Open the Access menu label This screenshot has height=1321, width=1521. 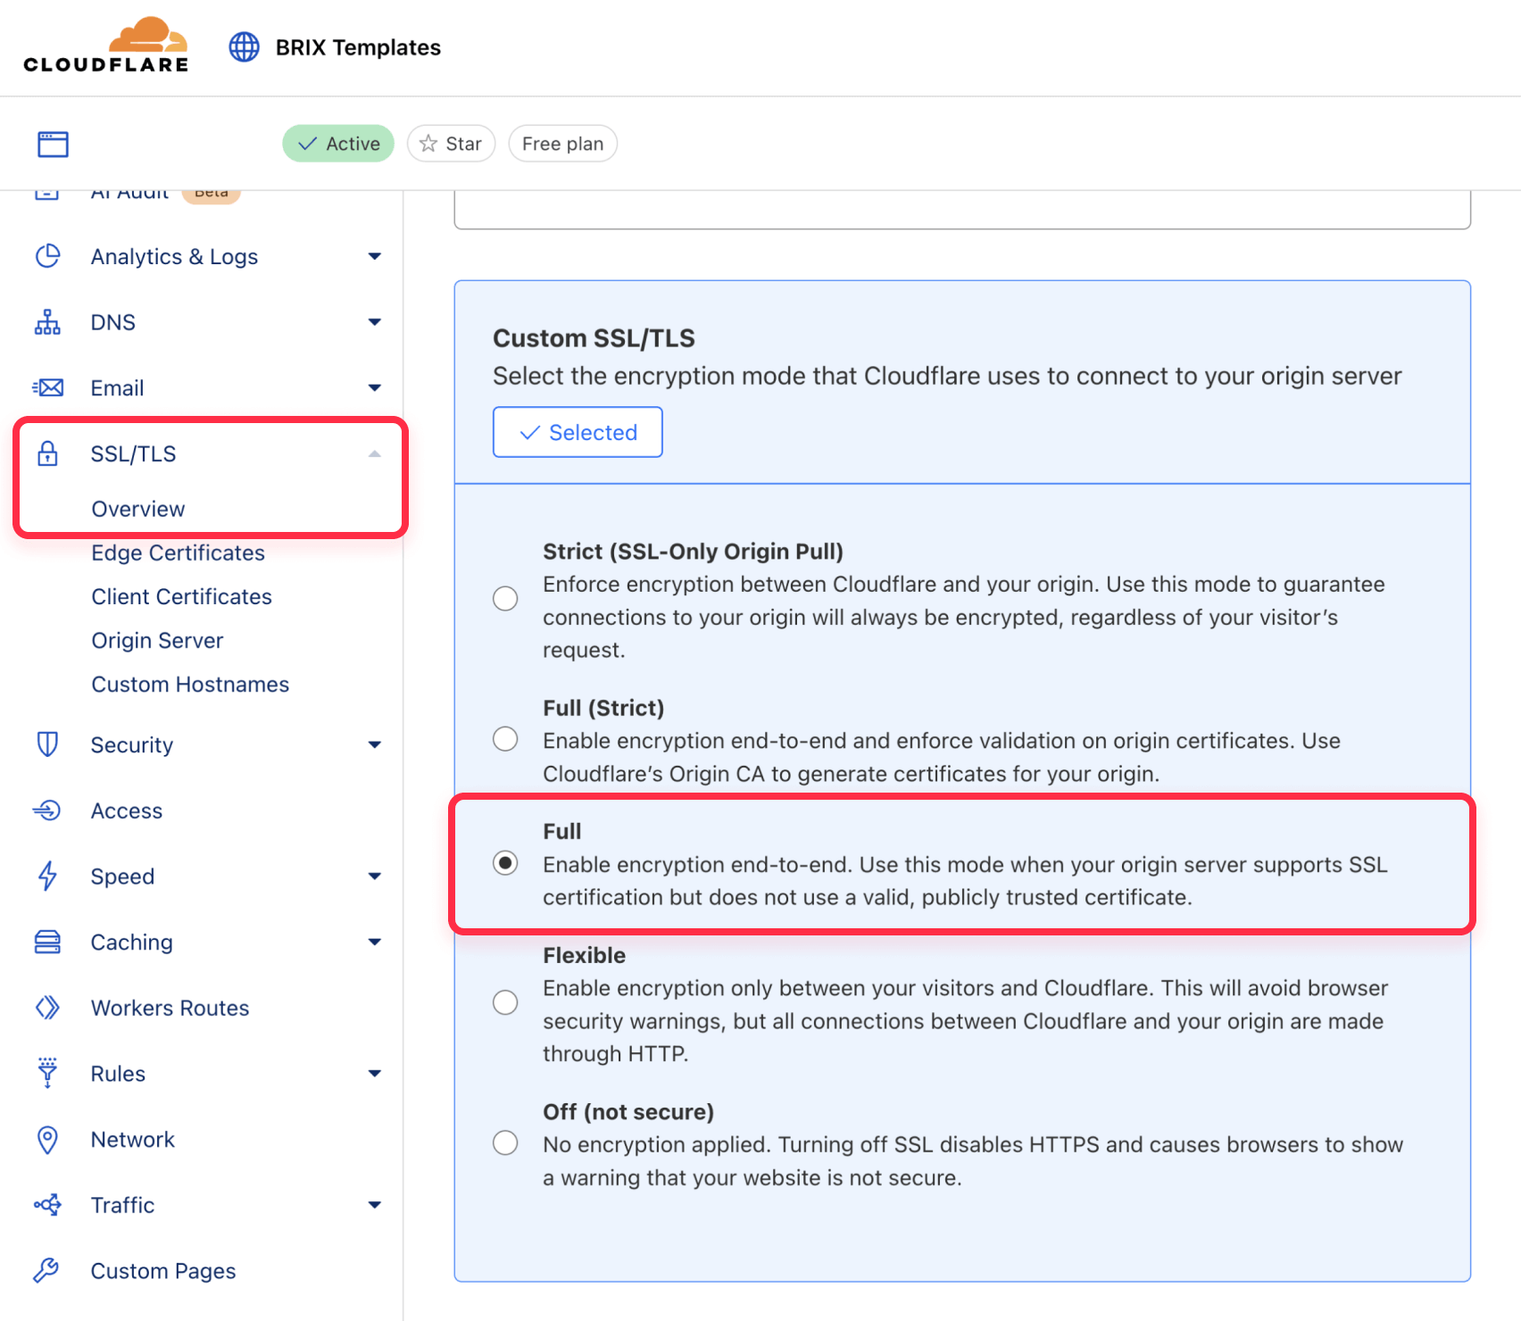point(126,810)
